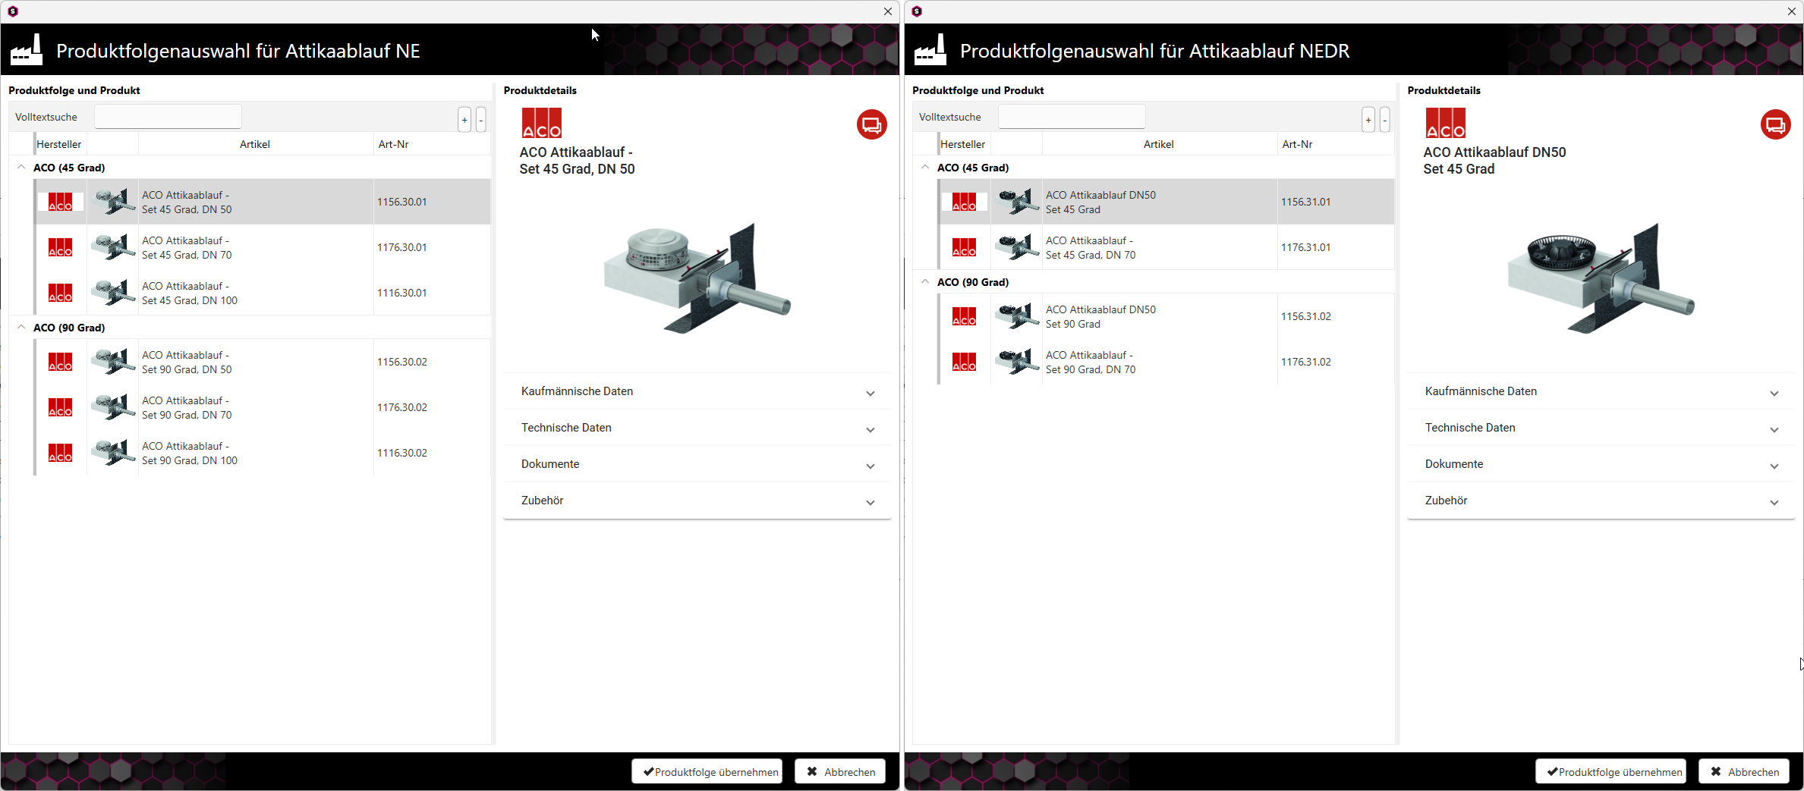
Task: Close the Attikaablauf NE window
Action: click(x=887, y=11)
